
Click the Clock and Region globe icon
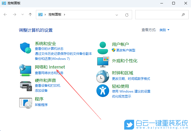pyautogui.click(x=103, y=76)
